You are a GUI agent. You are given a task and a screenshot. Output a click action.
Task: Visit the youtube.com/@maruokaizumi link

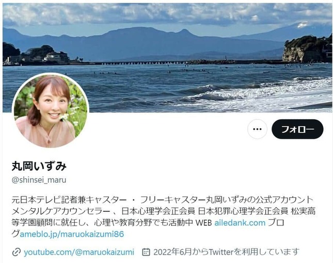coord(79,252)
